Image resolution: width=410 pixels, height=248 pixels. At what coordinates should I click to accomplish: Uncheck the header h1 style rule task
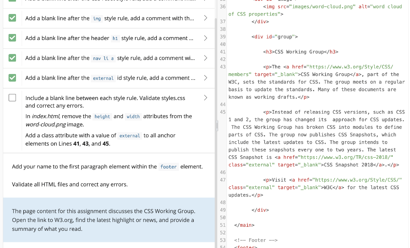click(12, 38)
